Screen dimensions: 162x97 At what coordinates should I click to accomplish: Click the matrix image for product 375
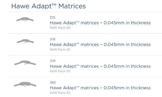click(25, 19)
